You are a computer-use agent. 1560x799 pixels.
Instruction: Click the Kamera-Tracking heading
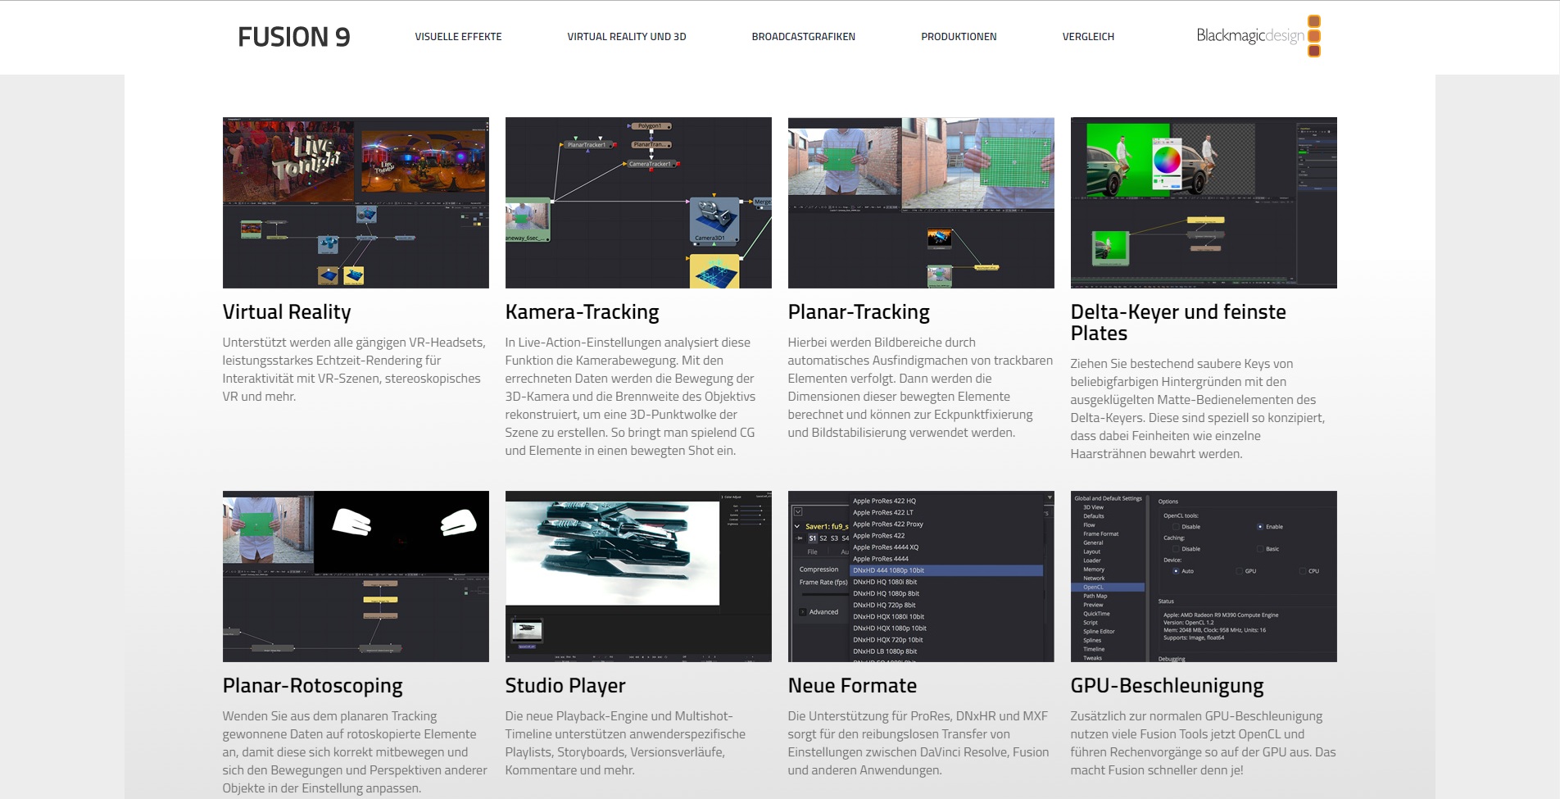(x=582, y=312)
